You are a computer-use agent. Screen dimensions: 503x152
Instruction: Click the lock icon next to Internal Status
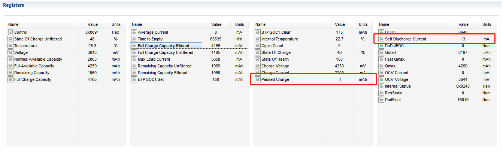point(381,86)
